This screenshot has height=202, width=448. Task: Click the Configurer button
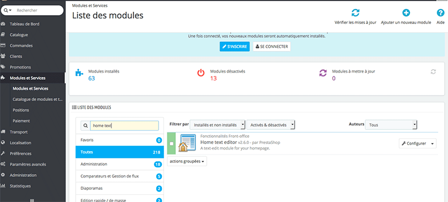click(414, 143)
